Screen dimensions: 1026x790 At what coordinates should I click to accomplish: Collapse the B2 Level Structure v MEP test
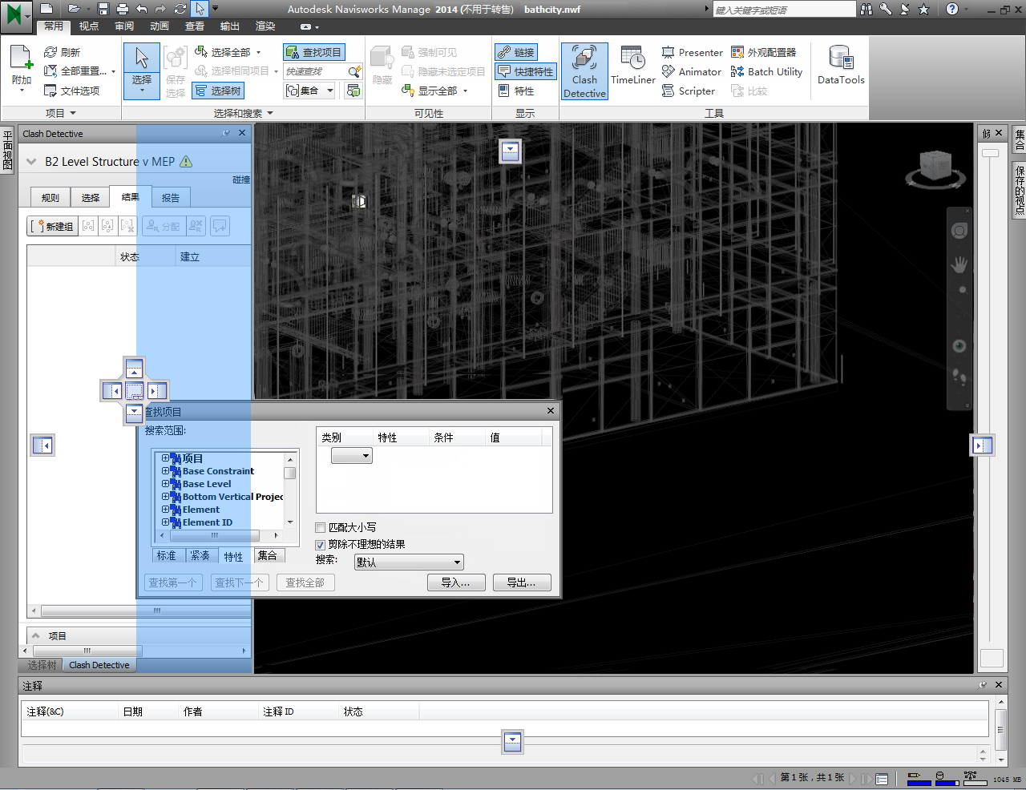click(31, 162)
